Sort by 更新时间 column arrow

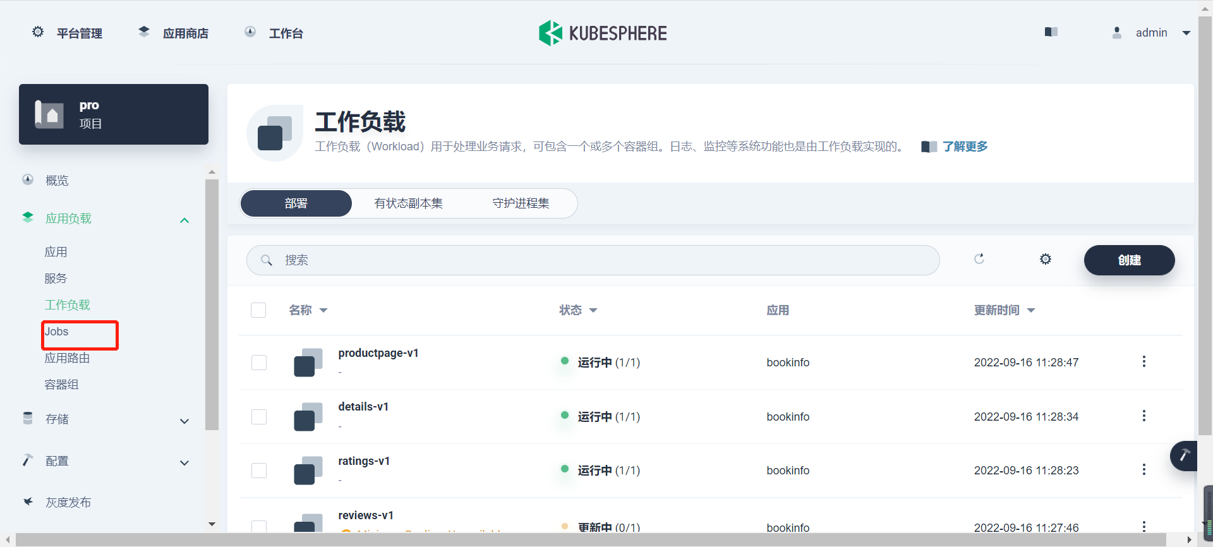pos(1031,310)
